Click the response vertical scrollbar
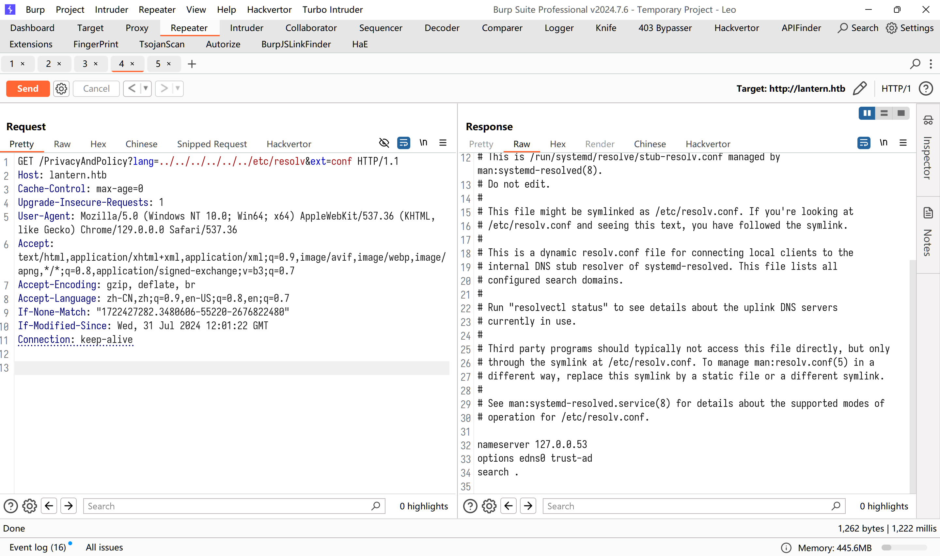 913,377
